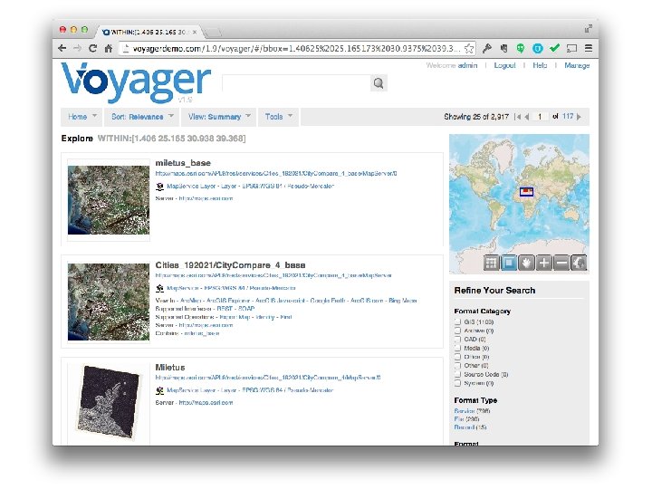Screen dimensions: 652x489
Task: Check the GIS format category
Action: (x=458, y=321)
